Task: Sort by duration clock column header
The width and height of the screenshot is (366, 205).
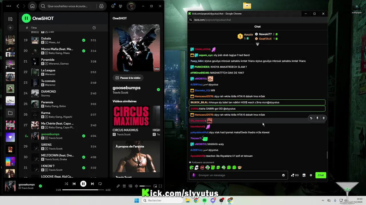Action: click(x=94, y=28)
